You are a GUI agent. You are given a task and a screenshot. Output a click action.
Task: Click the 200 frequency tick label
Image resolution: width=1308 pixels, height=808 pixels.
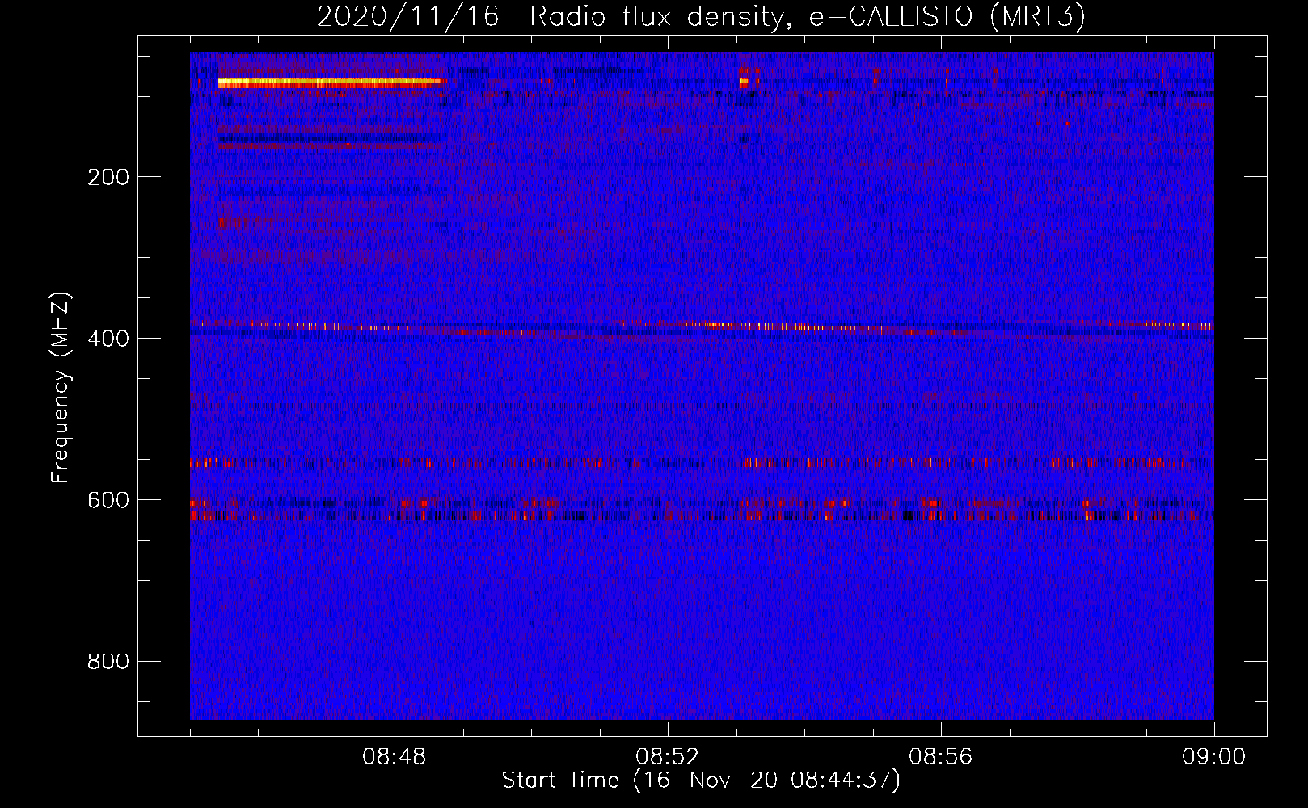(108, 177)
